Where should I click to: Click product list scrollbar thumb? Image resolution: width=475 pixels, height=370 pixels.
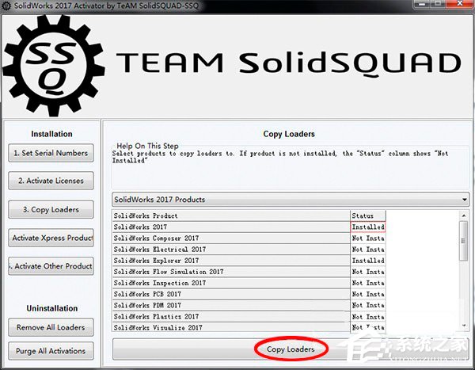[x=464, y=241]
